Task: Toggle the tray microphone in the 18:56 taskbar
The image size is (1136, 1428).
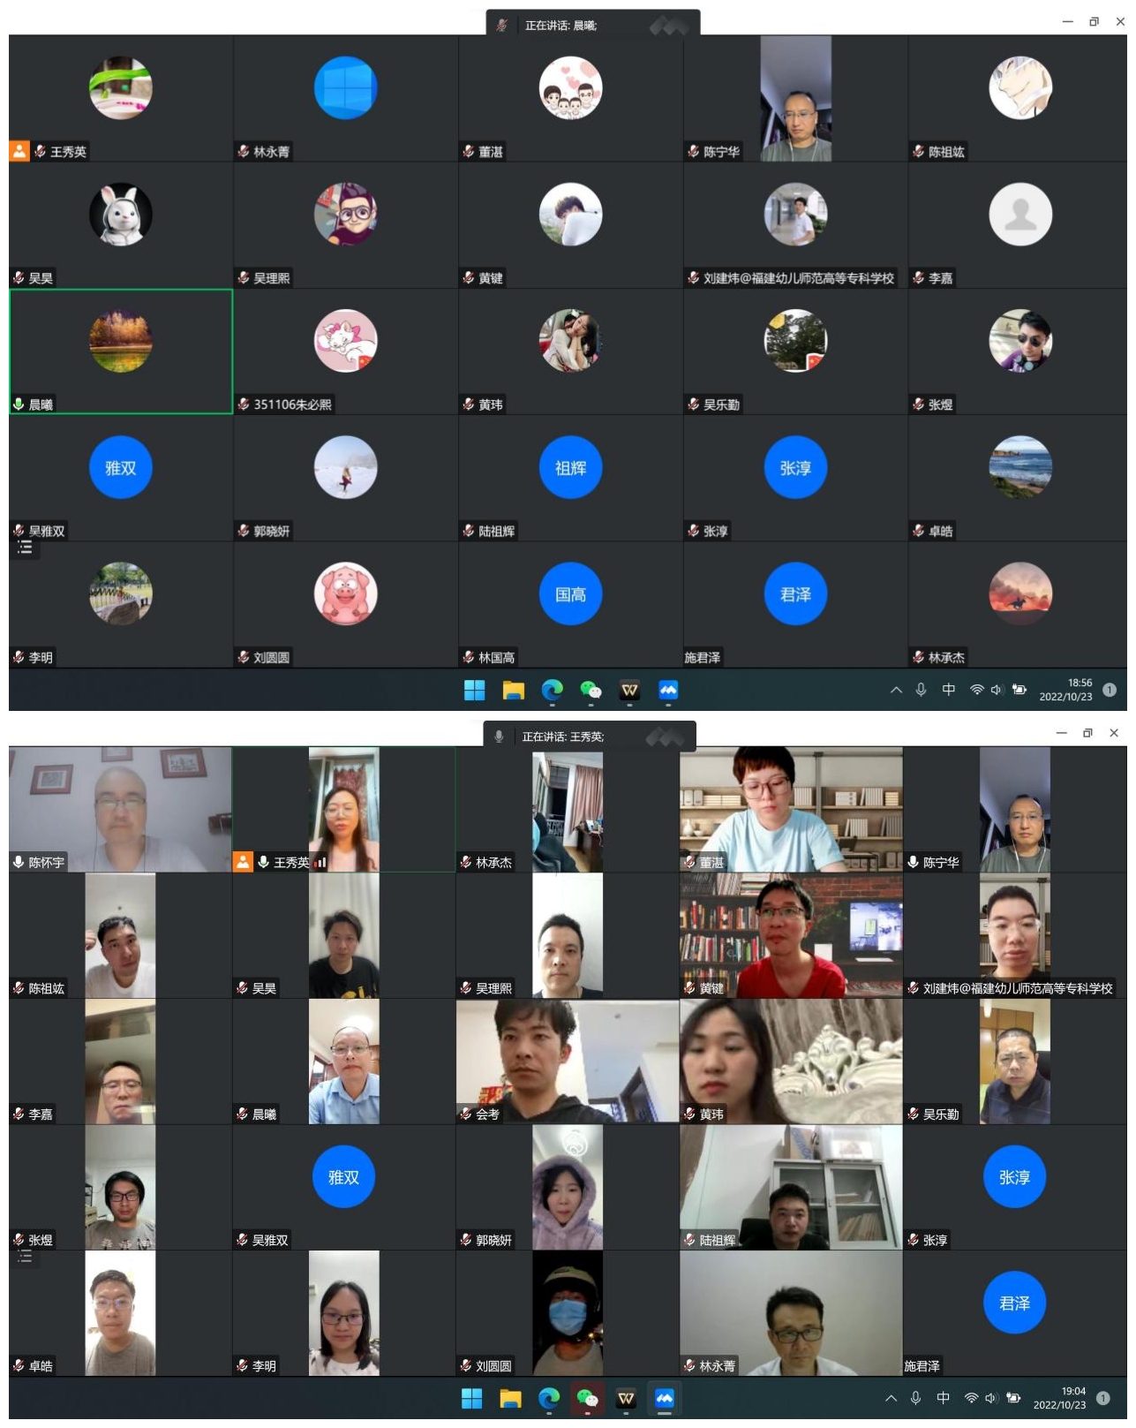Action: (x=921, y=690)
